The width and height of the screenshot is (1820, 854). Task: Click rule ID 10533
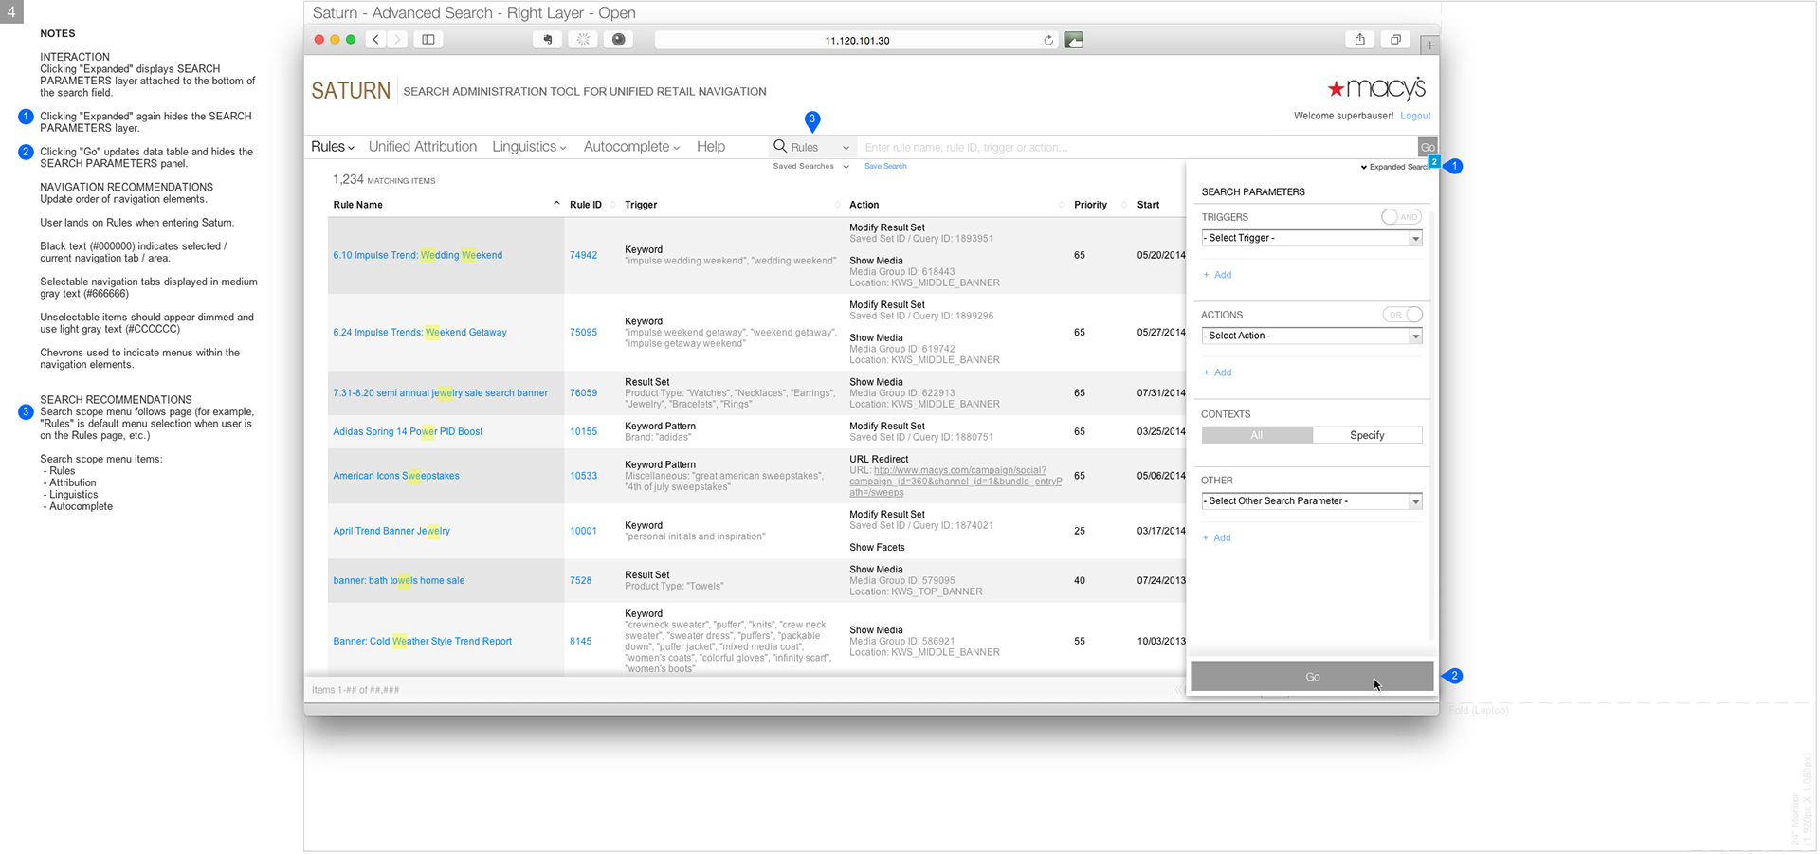tap(583, 476)
